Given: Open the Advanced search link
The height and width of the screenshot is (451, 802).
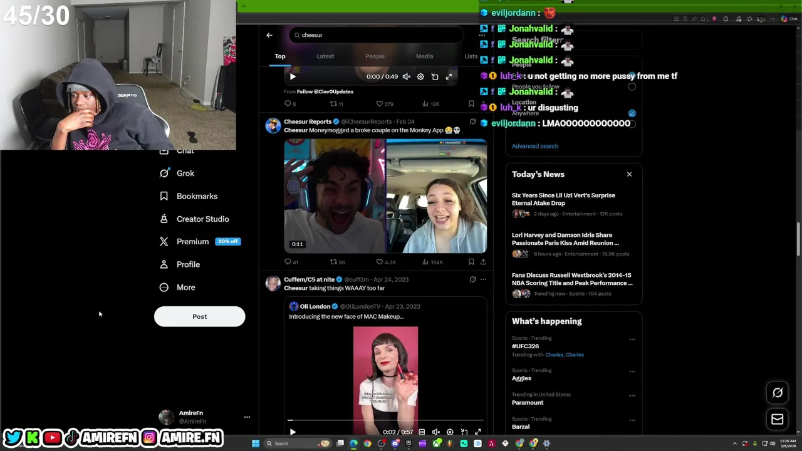Looking at the screenshot, I should pyautogui.click(x=535, y=146).
